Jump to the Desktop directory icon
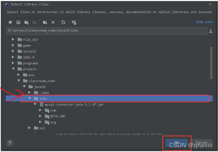Image resolution: width=218 pixels, height=152 pixels. click(x=18, y=22)
